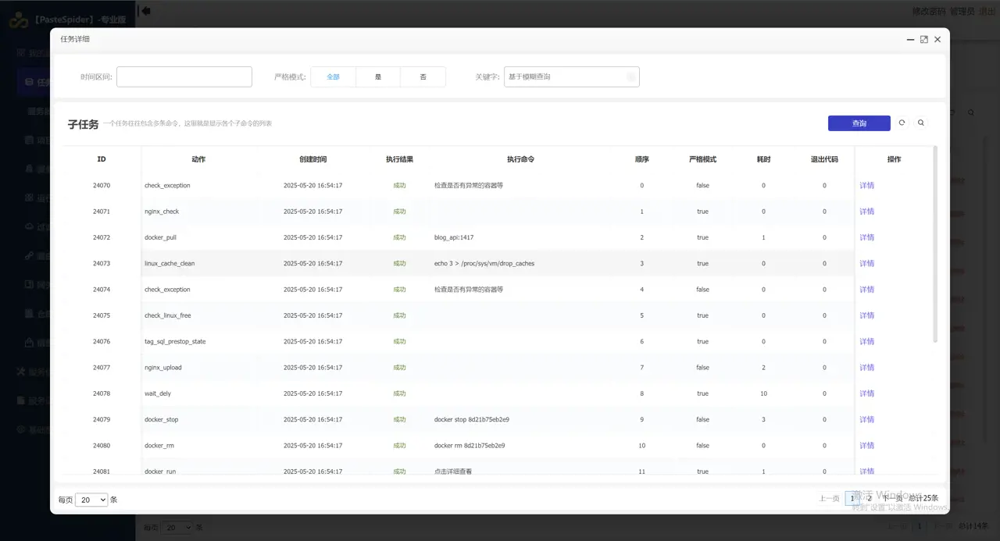The image size is (1000, 541).
Task: Open 详情 for task 24070
Action: [x=867, y=186]
